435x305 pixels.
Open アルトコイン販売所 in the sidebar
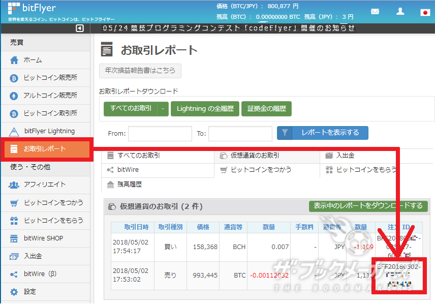[46, 96]
